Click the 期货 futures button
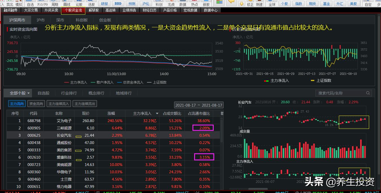 312,4
